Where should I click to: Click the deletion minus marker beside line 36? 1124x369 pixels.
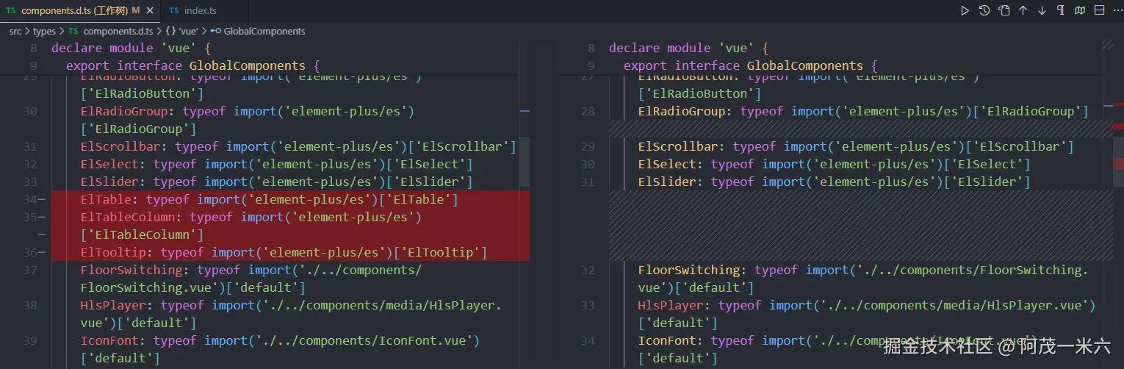click(41, 252)
